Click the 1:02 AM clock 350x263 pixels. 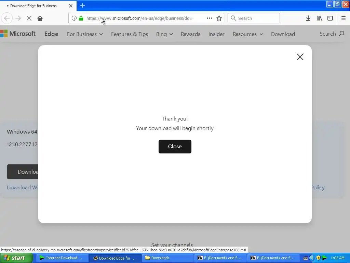coord(337,258)
